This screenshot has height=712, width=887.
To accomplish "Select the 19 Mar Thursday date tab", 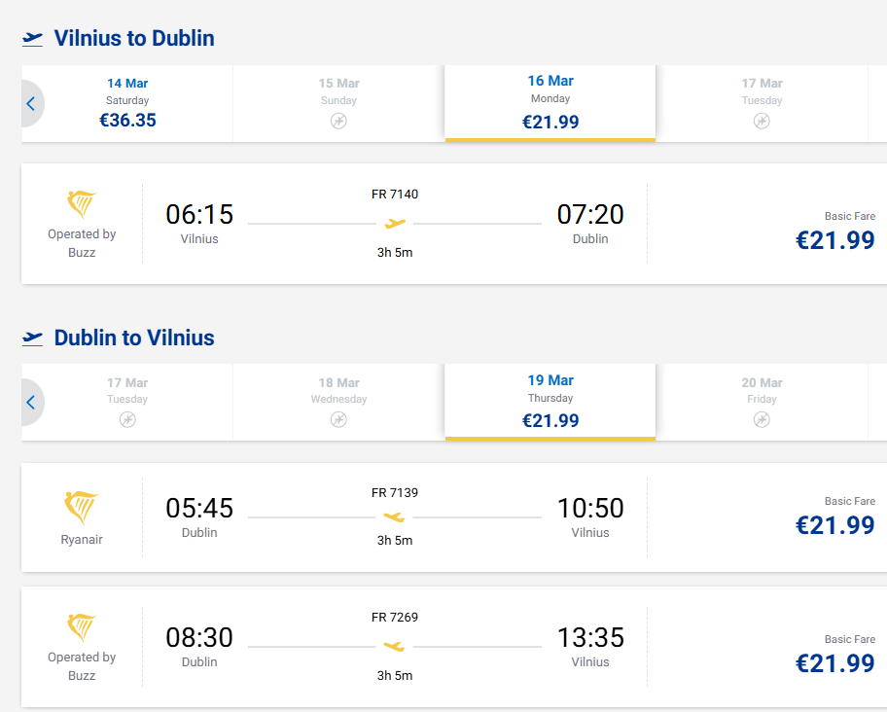I will (x=550, y=402).
